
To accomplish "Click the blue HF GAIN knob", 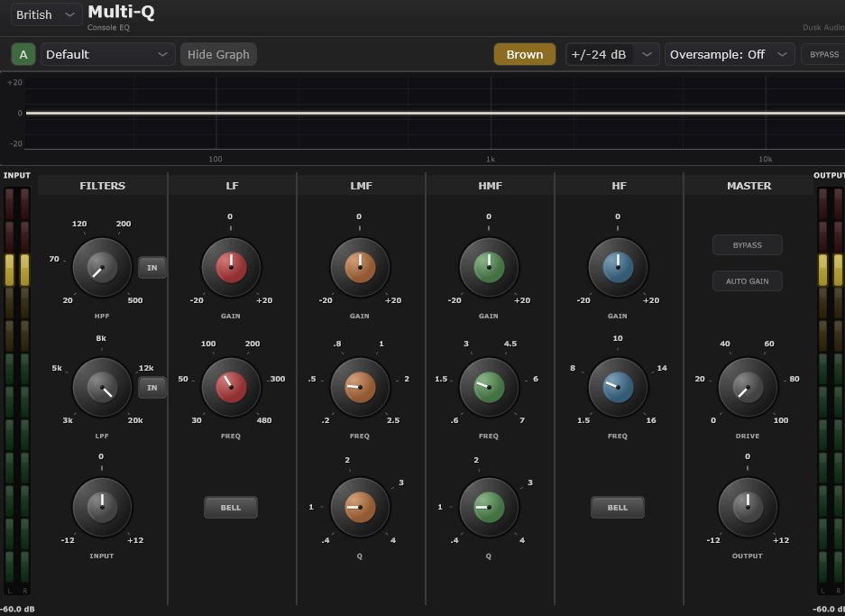I will [x=618, y=267].
